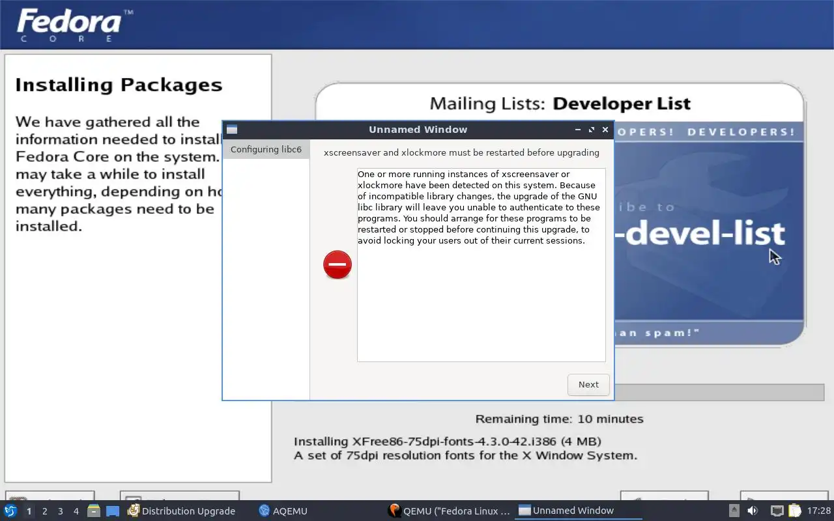Switch to the QEMU Fedora Linux taskbar window
834x521 pixels.
(x=449, y=511)
